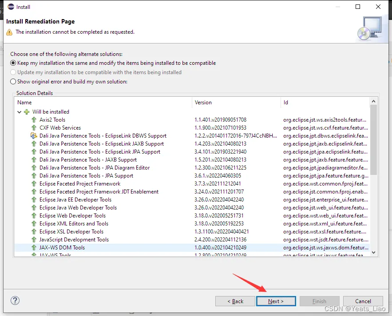Click id org.eclipse.jst.ws.cxf.feature text
This screenshot has width=392, height=316.
pyautogui.click(x=325, y=128)
